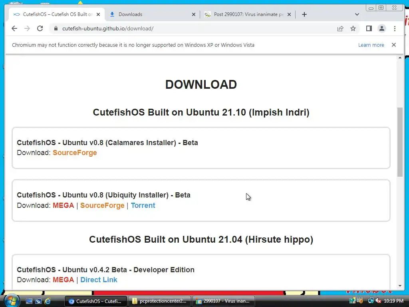Image resolution: width=409 pixels, height=307 pixels.
Task: Open pcprotectioncenter2 folder taskbar button
Action: point(160,301)
